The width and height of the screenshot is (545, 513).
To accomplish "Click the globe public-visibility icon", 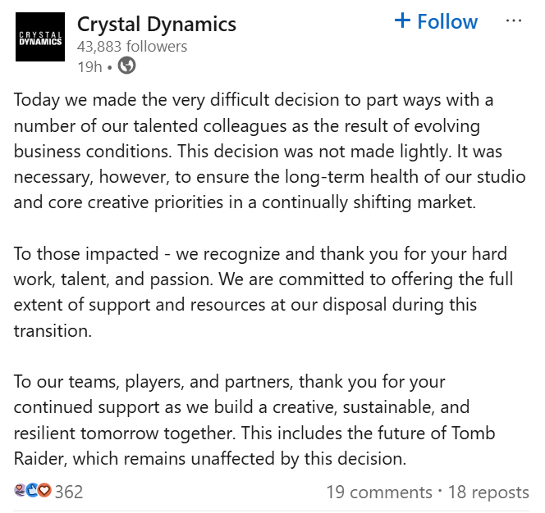I will point(126,66).
